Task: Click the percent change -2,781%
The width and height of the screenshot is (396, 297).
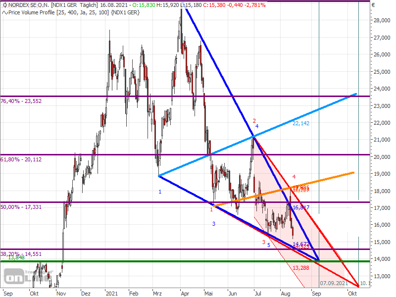Action: point(254,5)
